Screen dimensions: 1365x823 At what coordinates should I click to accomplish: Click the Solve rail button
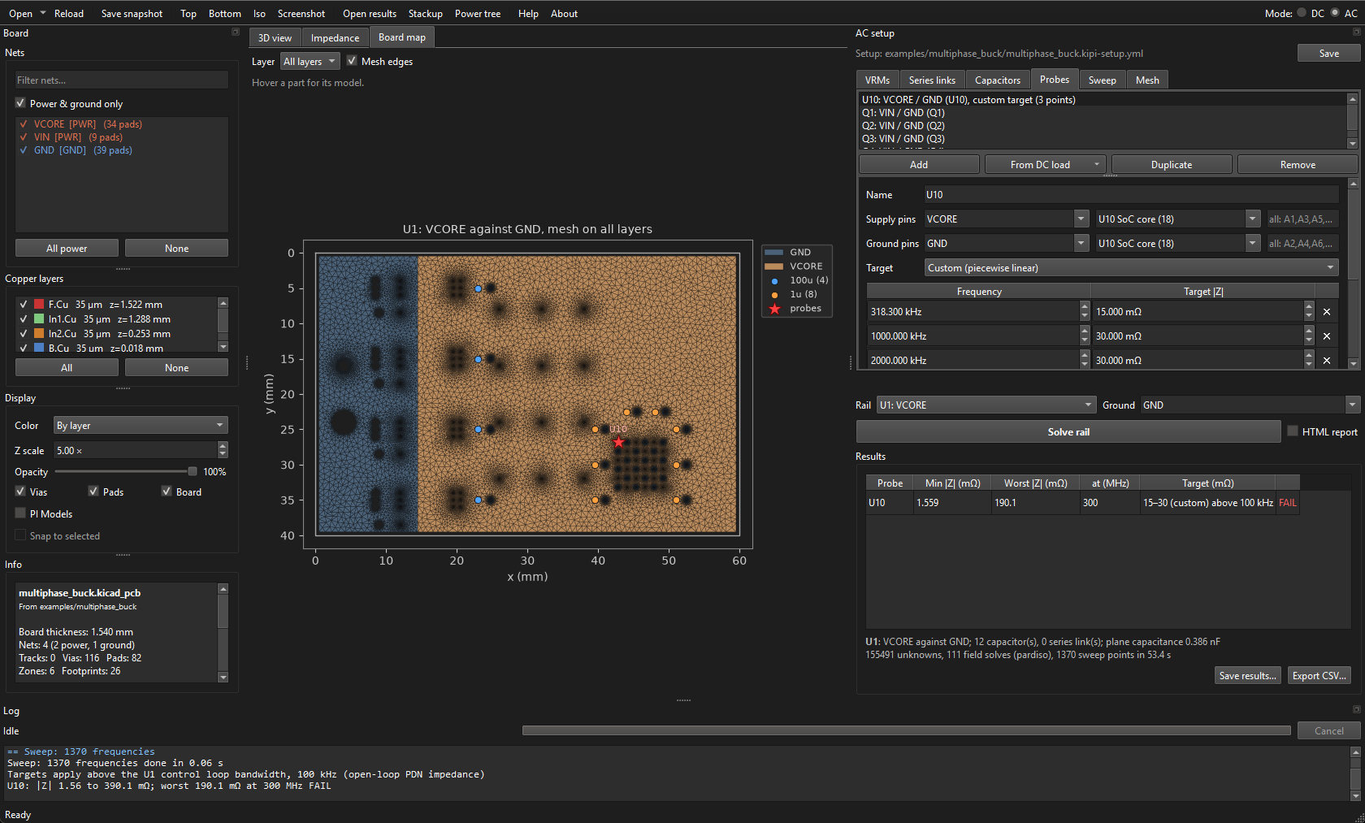pos(1068,432)
